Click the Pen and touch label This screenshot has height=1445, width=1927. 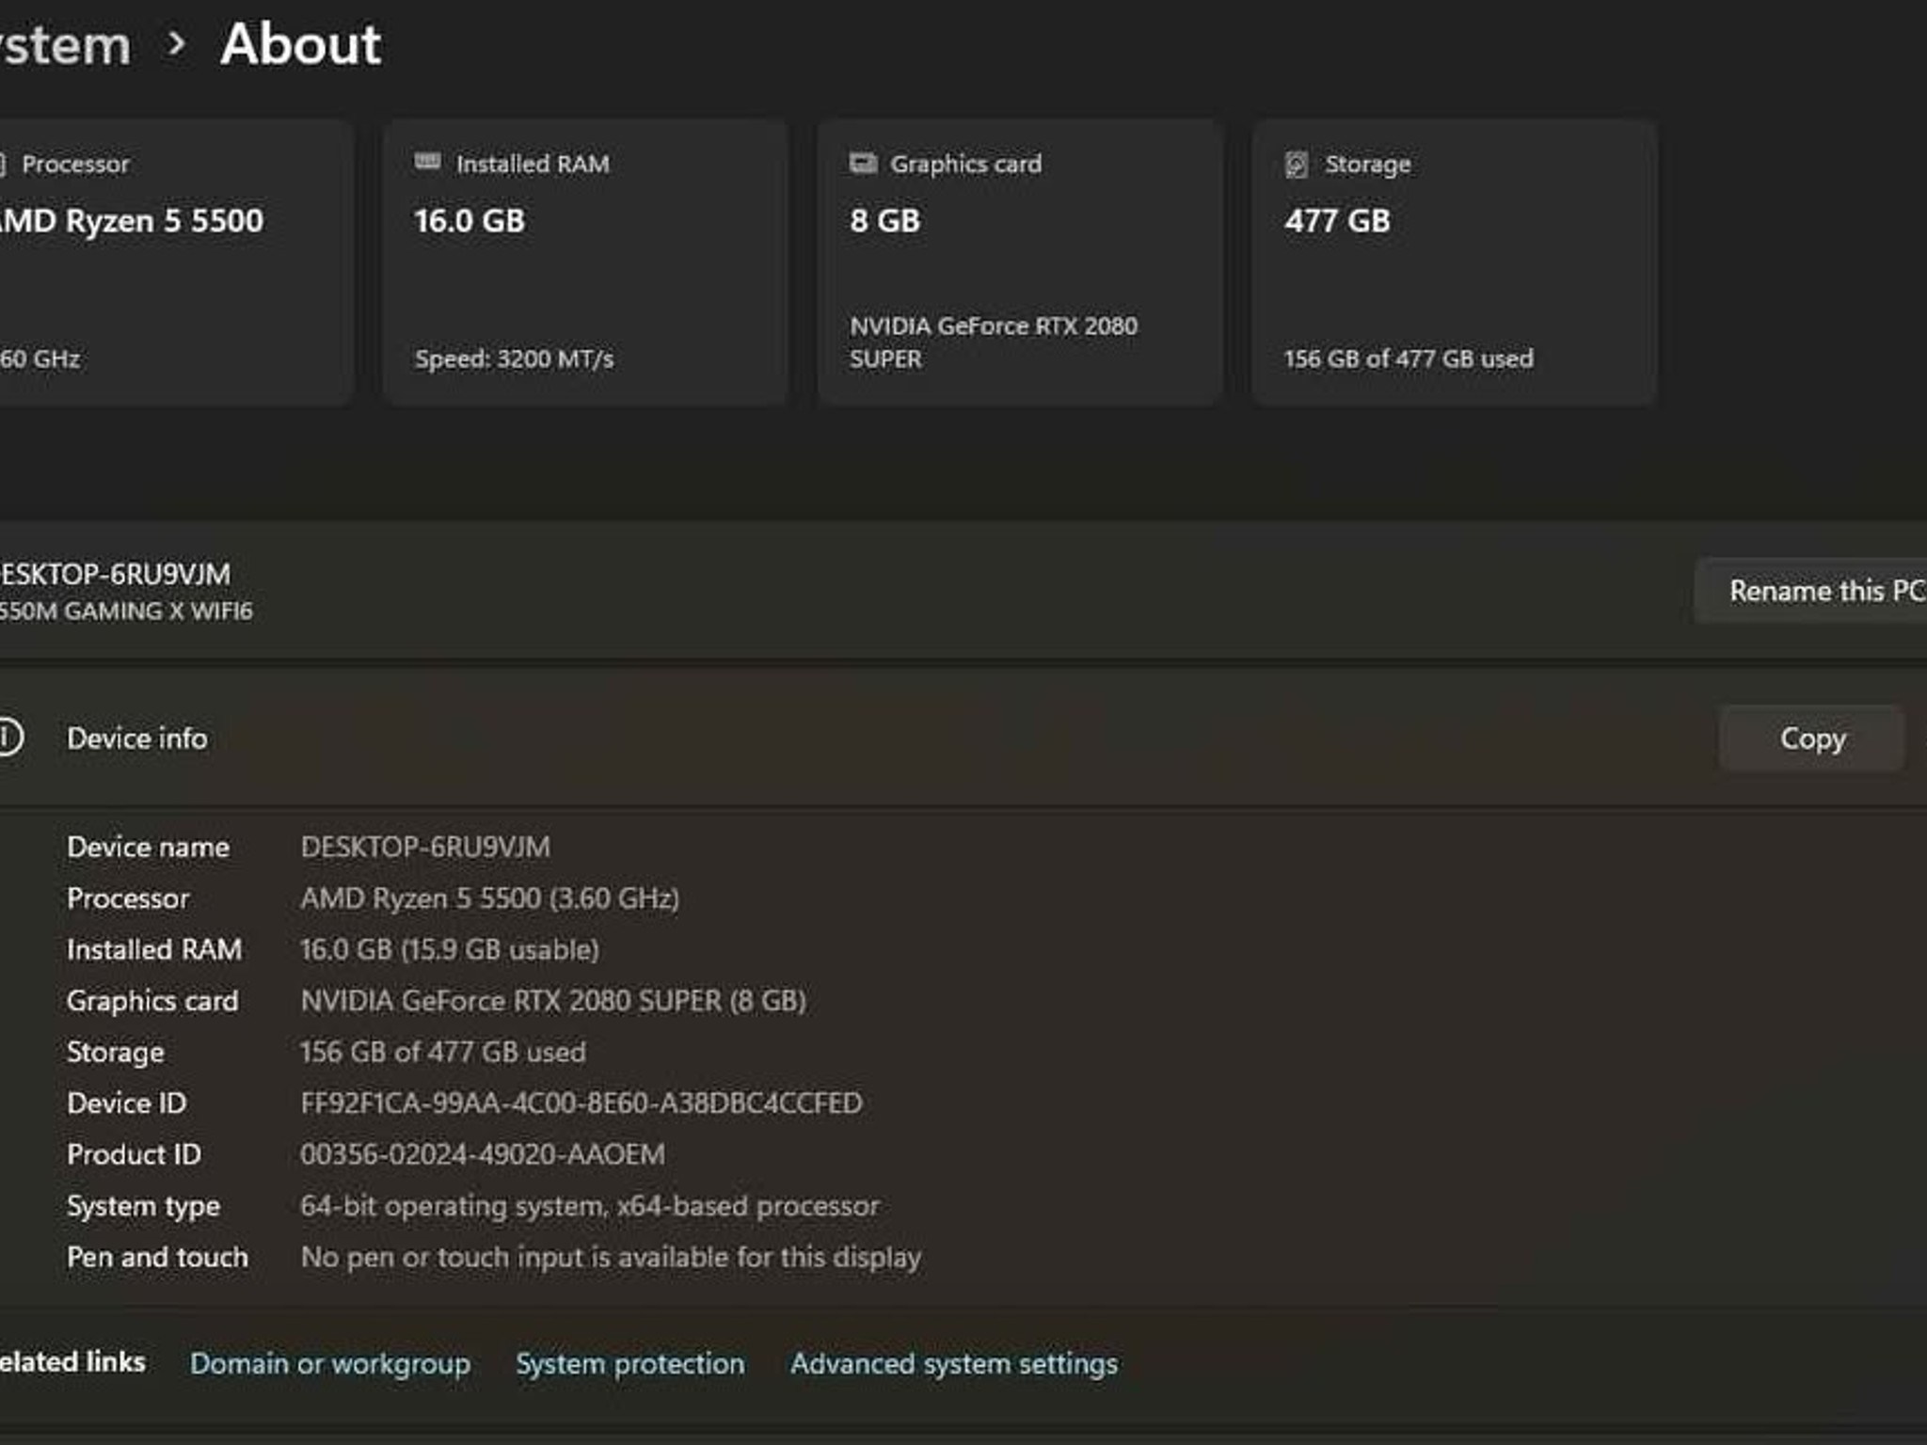(157, 1257)
